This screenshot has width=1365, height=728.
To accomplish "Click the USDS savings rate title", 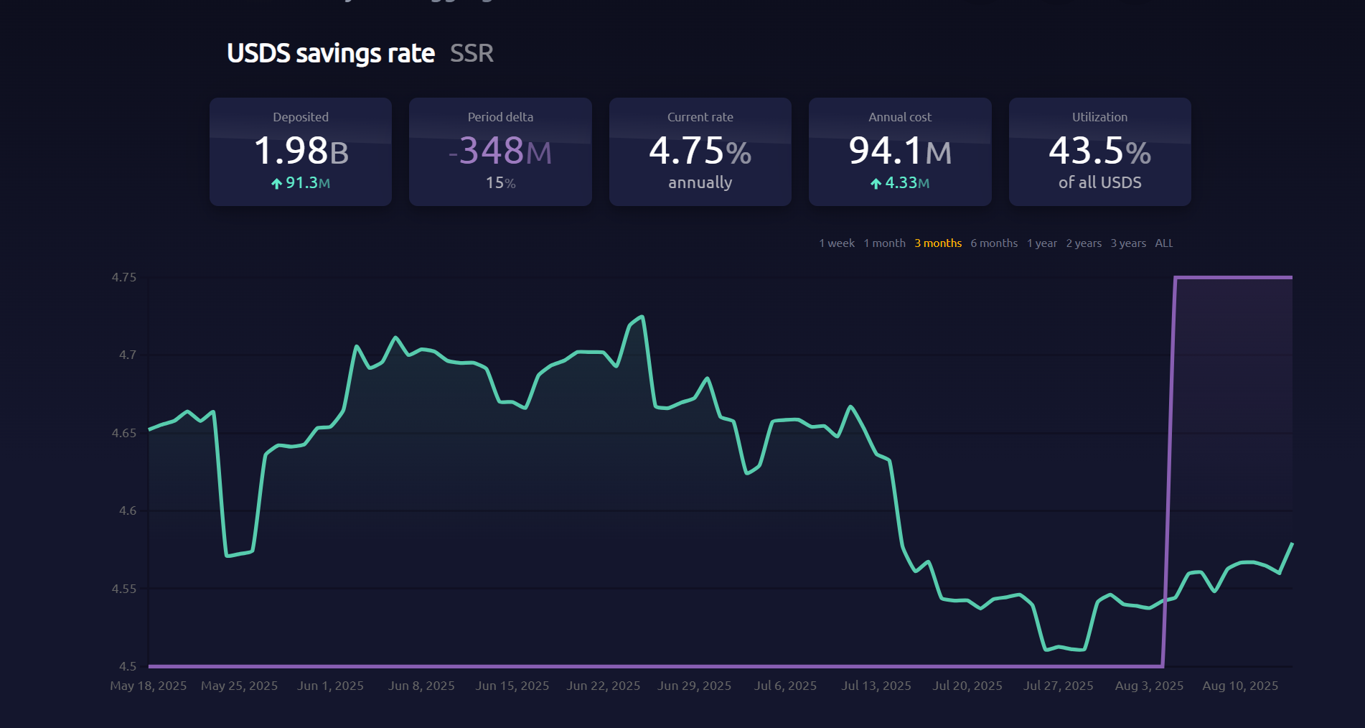I will (x=330, y=53).
